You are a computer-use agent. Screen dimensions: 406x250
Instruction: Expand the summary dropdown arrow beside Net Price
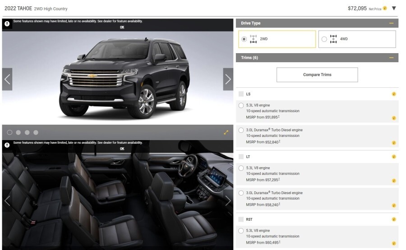pos(394,8)
